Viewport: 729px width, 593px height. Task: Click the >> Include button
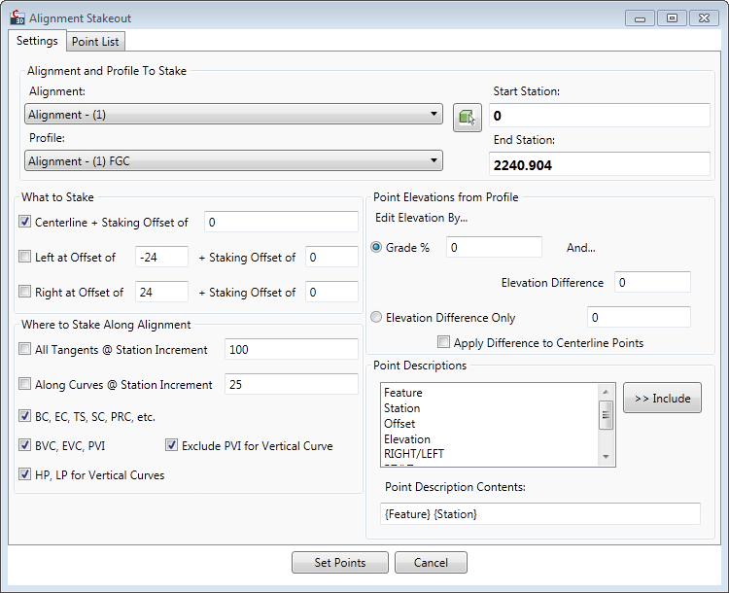(662, 399)
